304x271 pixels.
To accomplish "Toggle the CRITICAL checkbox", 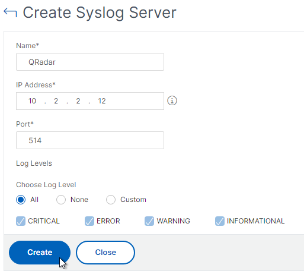I will 21,221.
